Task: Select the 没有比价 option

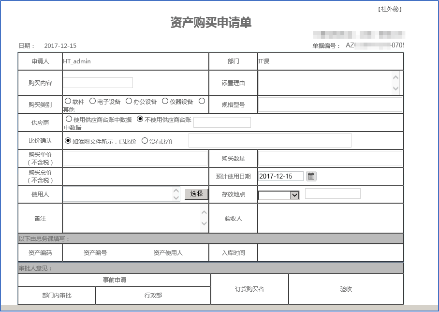Action: (145, 139)
